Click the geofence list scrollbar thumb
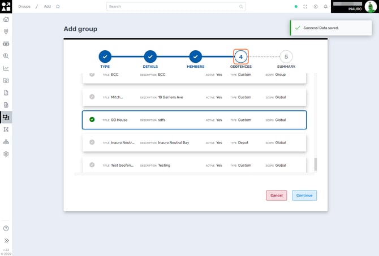 tap(315, 164)
